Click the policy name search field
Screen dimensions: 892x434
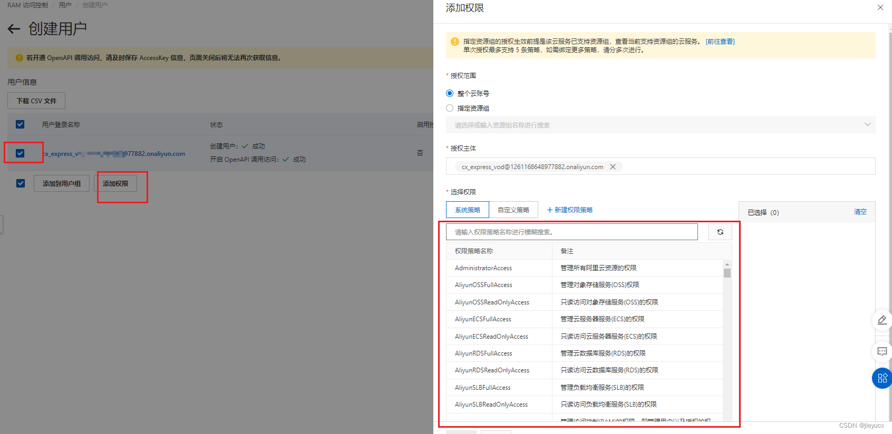[571, 232]
